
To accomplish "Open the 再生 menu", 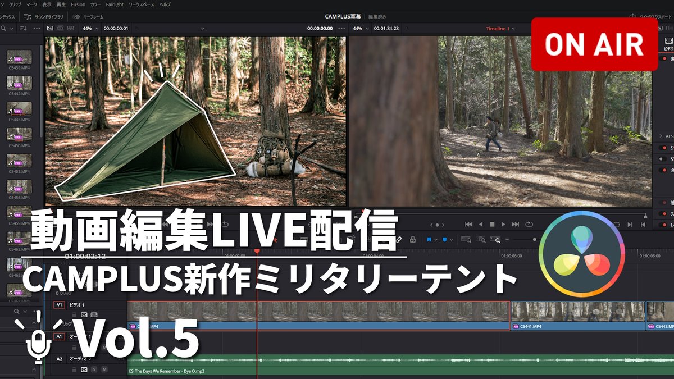I will (x=60, y=4).
